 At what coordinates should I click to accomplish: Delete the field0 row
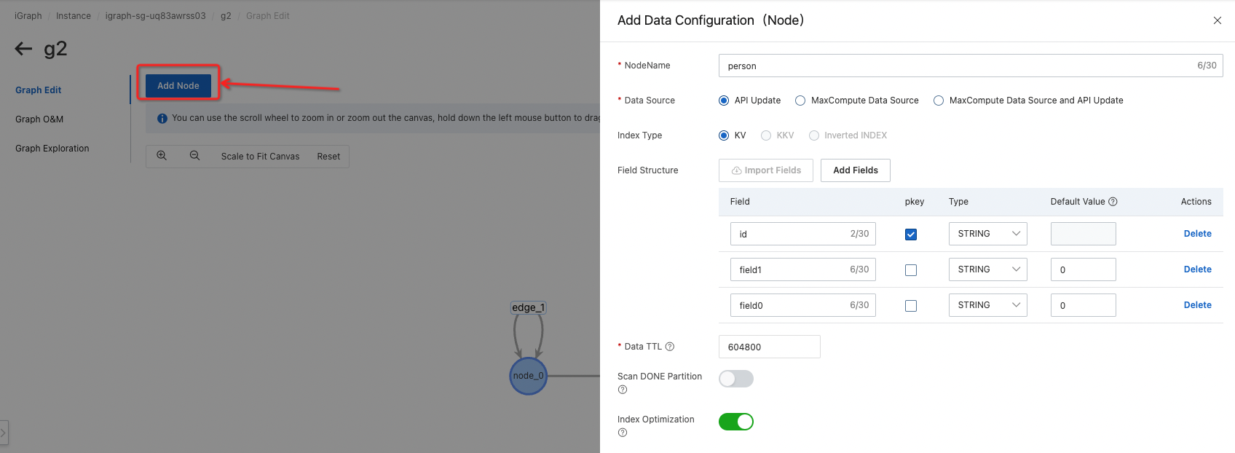(x=1197, y=305)
